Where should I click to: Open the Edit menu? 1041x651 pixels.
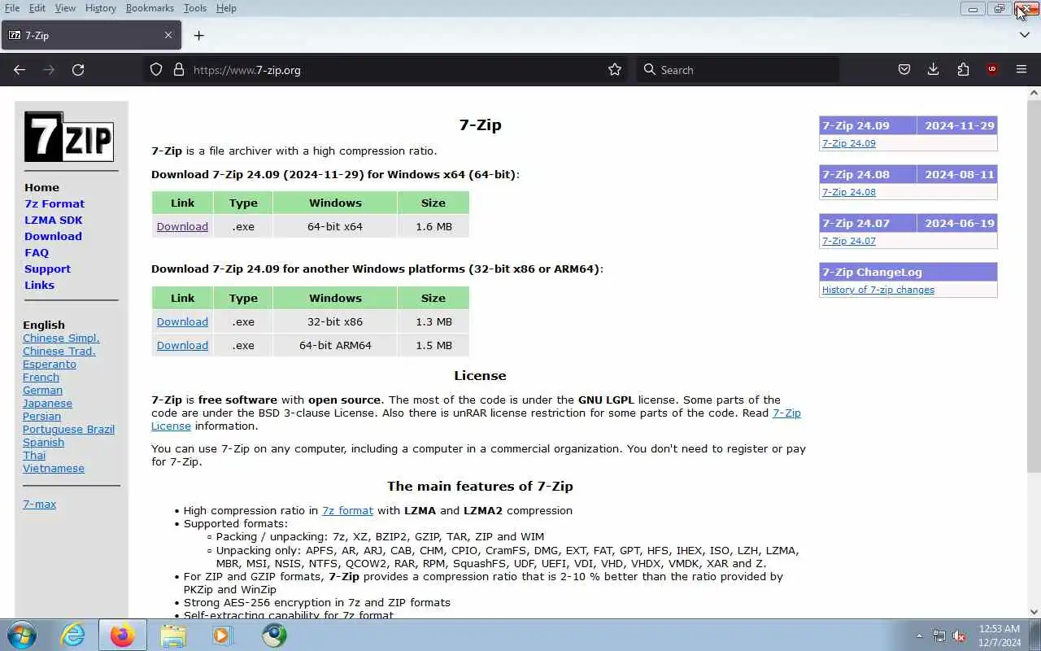point(37,8)
